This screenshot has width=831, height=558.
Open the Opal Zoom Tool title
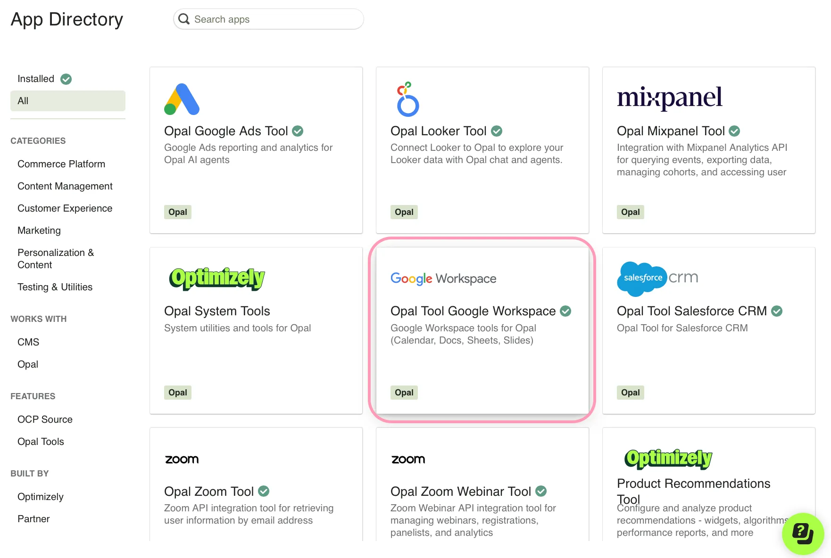[209, 492]
